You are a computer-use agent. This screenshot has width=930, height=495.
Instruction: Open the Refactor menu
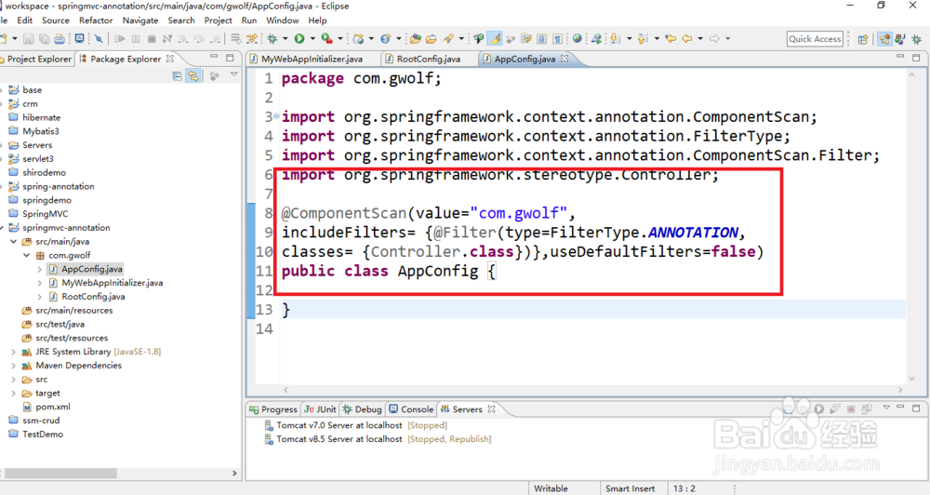(x=96, y=20)
